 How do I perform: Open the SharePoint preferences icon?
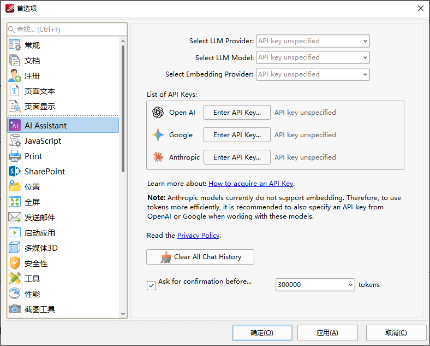click(15, 171)
